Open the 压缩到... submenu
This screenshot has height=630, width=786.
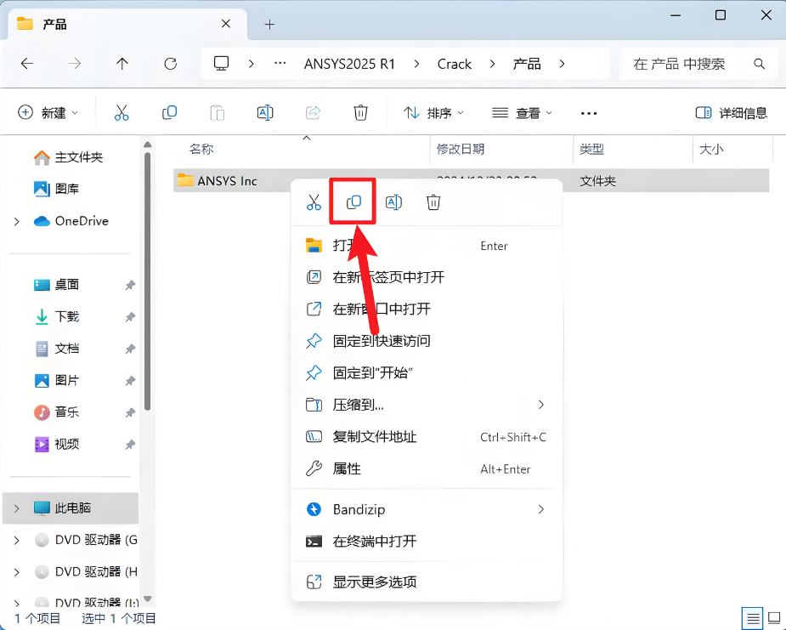tap(427, 405)
